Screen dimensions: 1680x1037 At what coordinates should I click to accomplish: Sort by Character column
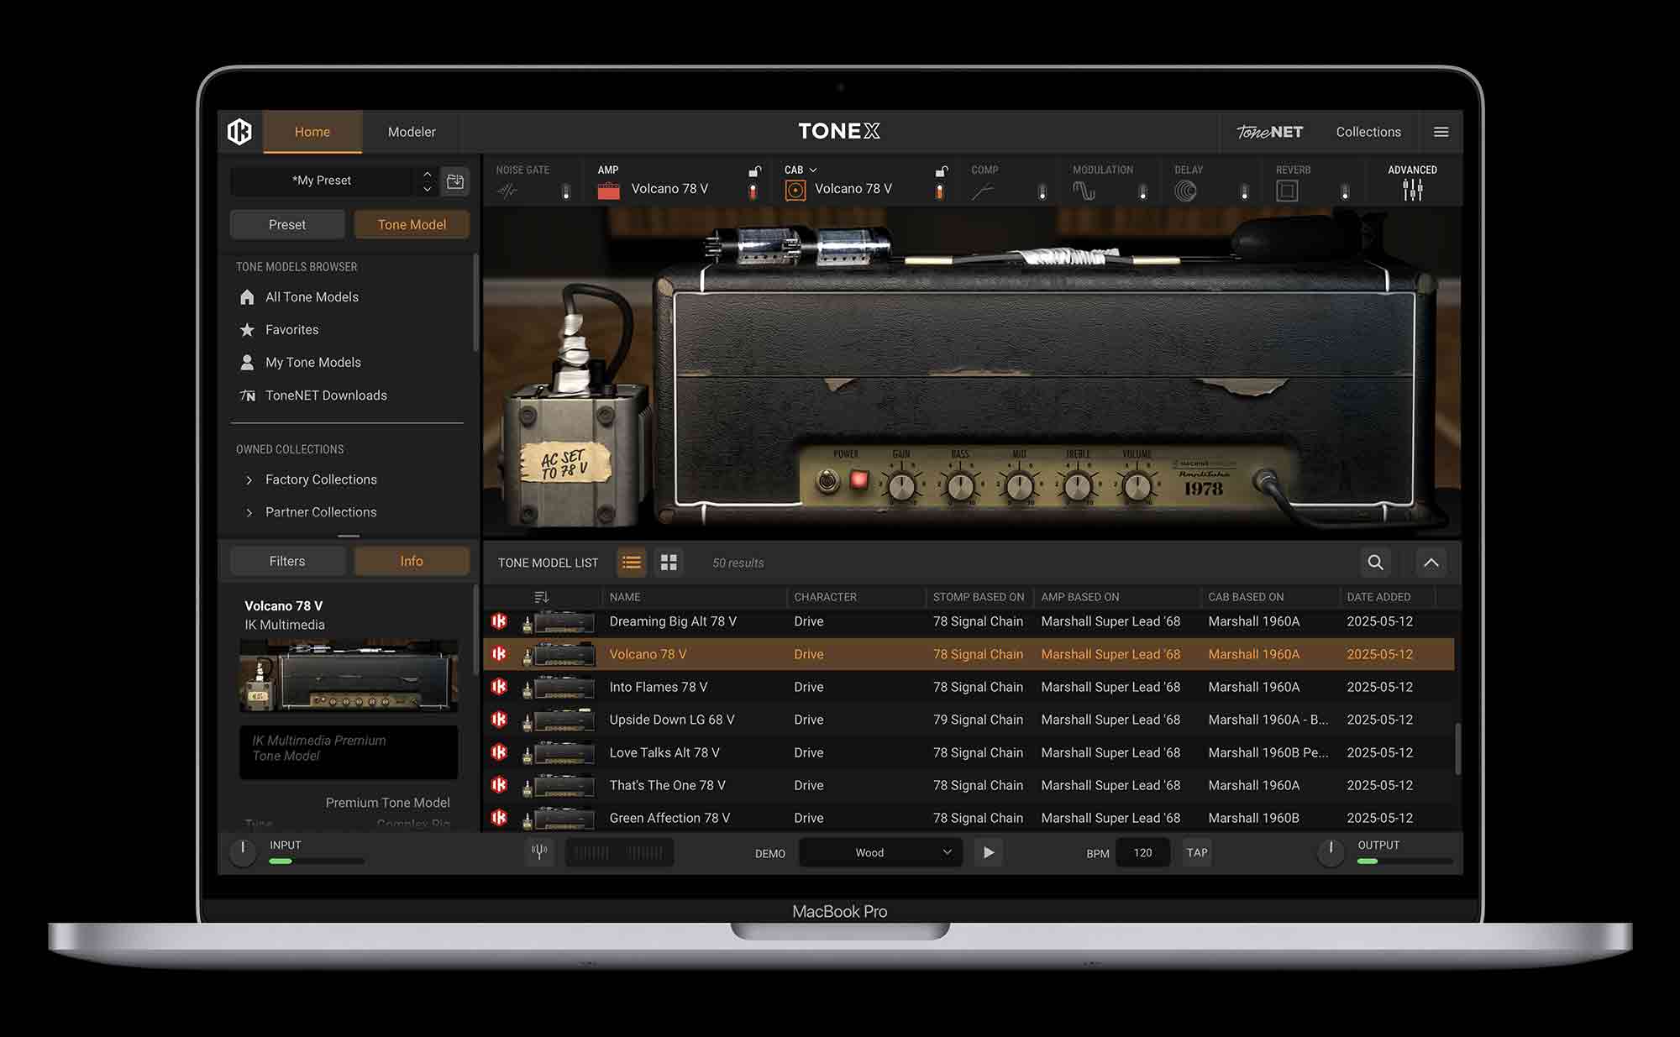(x=825, y=597)
